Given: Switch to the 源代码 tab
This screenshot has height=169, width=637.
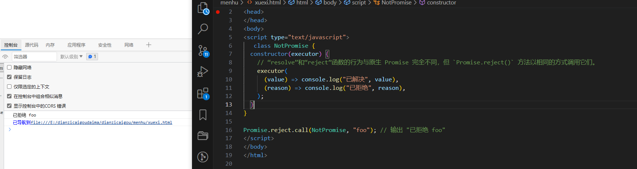Looking at the screenshot, I should 31,45.
